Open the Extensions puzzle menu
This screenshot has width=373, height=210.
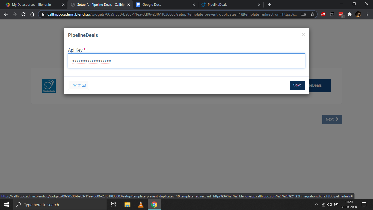350,14
